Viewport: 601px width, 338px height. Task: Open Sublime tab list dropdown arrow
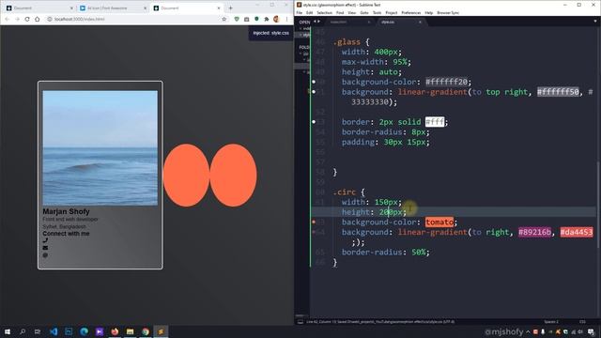tap(595, 22)
